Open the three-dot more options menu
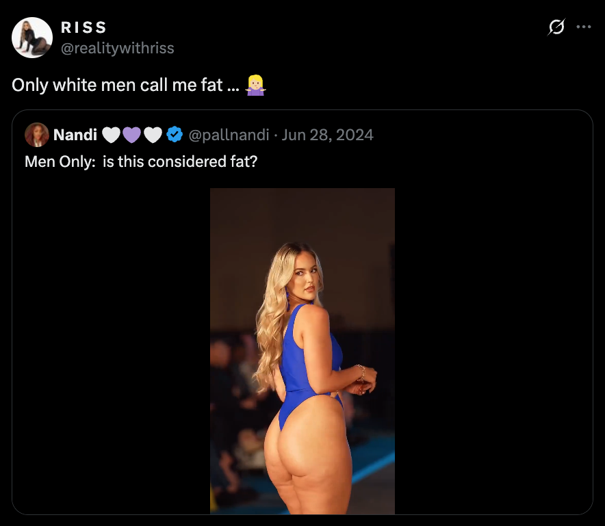Image resolution: width=605 pixels, height=526 pixels. (x=583, y=27)
